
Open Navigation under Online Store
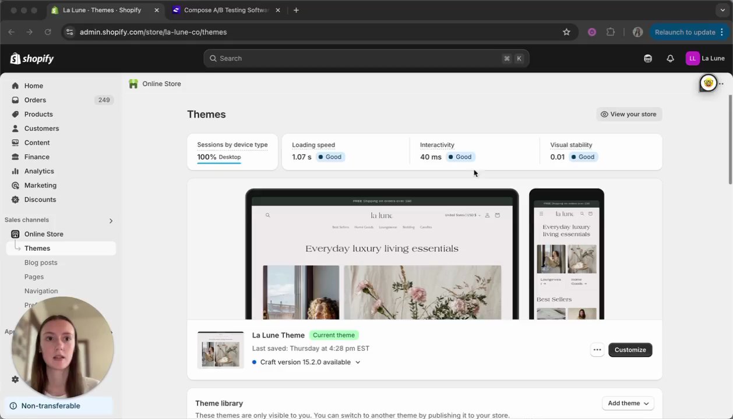coord(41,291)
